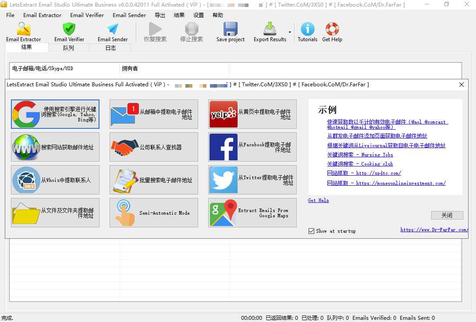Open the 导出 export menu
The image size is (476, 322).
(160, 15)
